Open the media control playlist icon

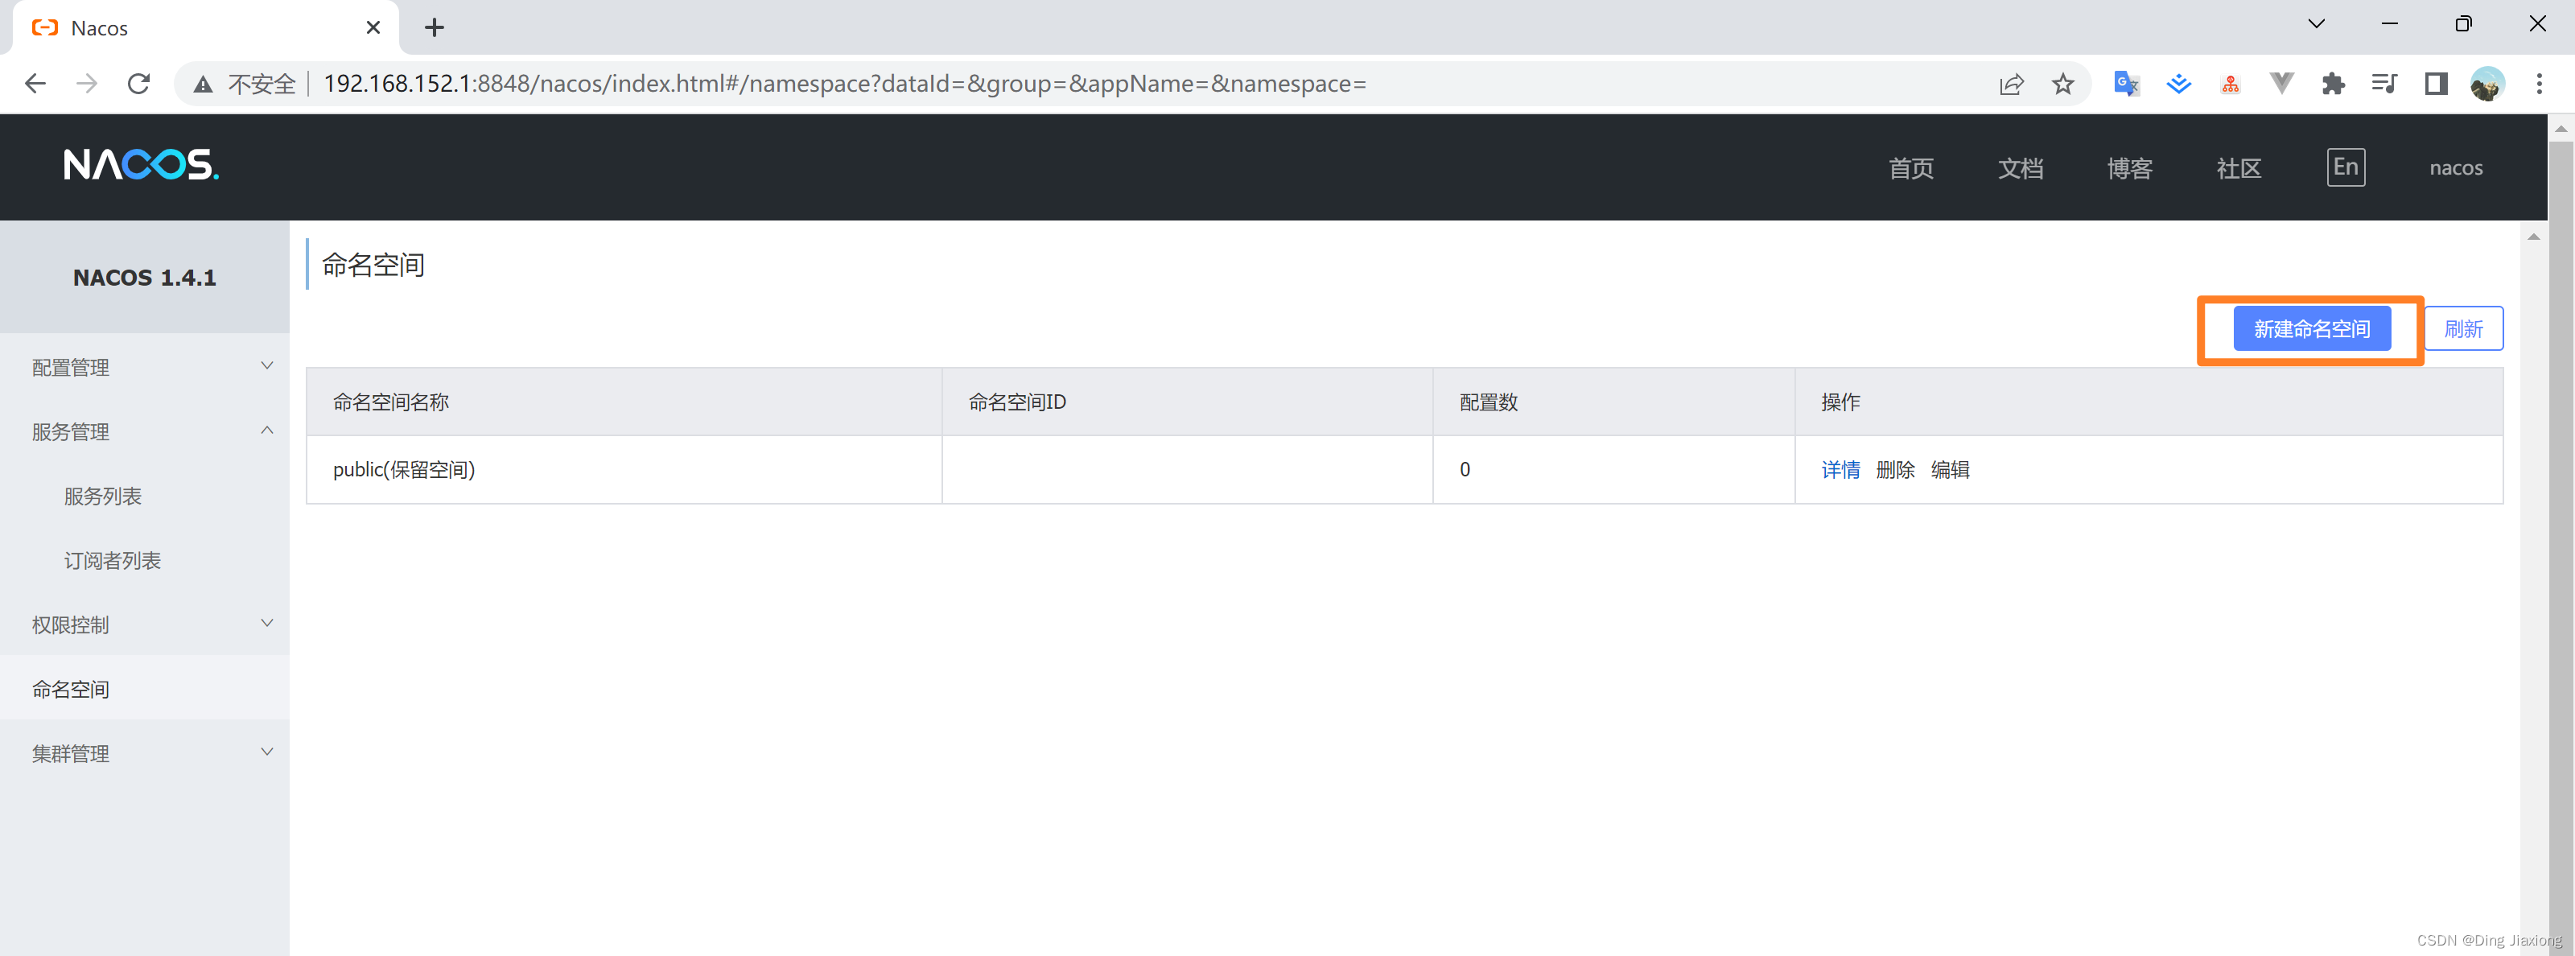(2384, 84)
